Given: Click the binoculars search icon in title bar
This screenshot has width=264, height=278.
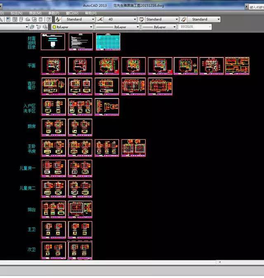Looking at the screenshot, I should 246,7.
